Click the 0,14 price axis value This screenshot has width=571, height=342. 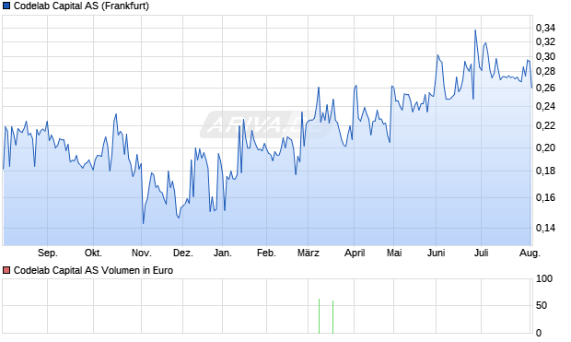(x=545, y=228)
